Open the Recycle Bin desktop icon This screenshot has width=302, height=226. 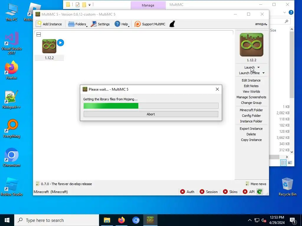click(287, 187)
